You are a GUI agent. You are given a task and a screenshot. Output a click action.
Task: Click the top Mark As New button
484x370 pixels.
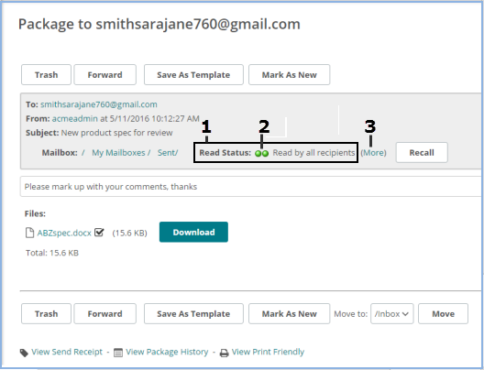click(x=290, y=74)
